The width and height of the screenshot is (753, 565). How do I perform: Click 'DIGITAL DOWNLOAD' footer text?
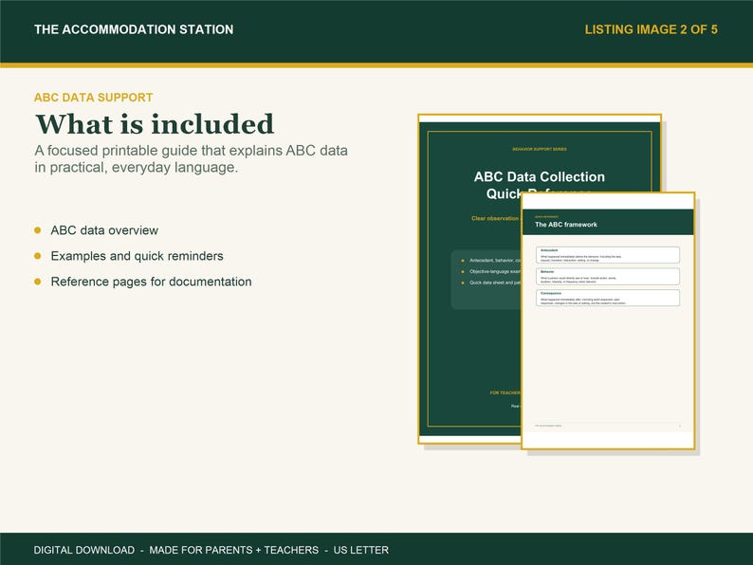[x=84, y=550]
